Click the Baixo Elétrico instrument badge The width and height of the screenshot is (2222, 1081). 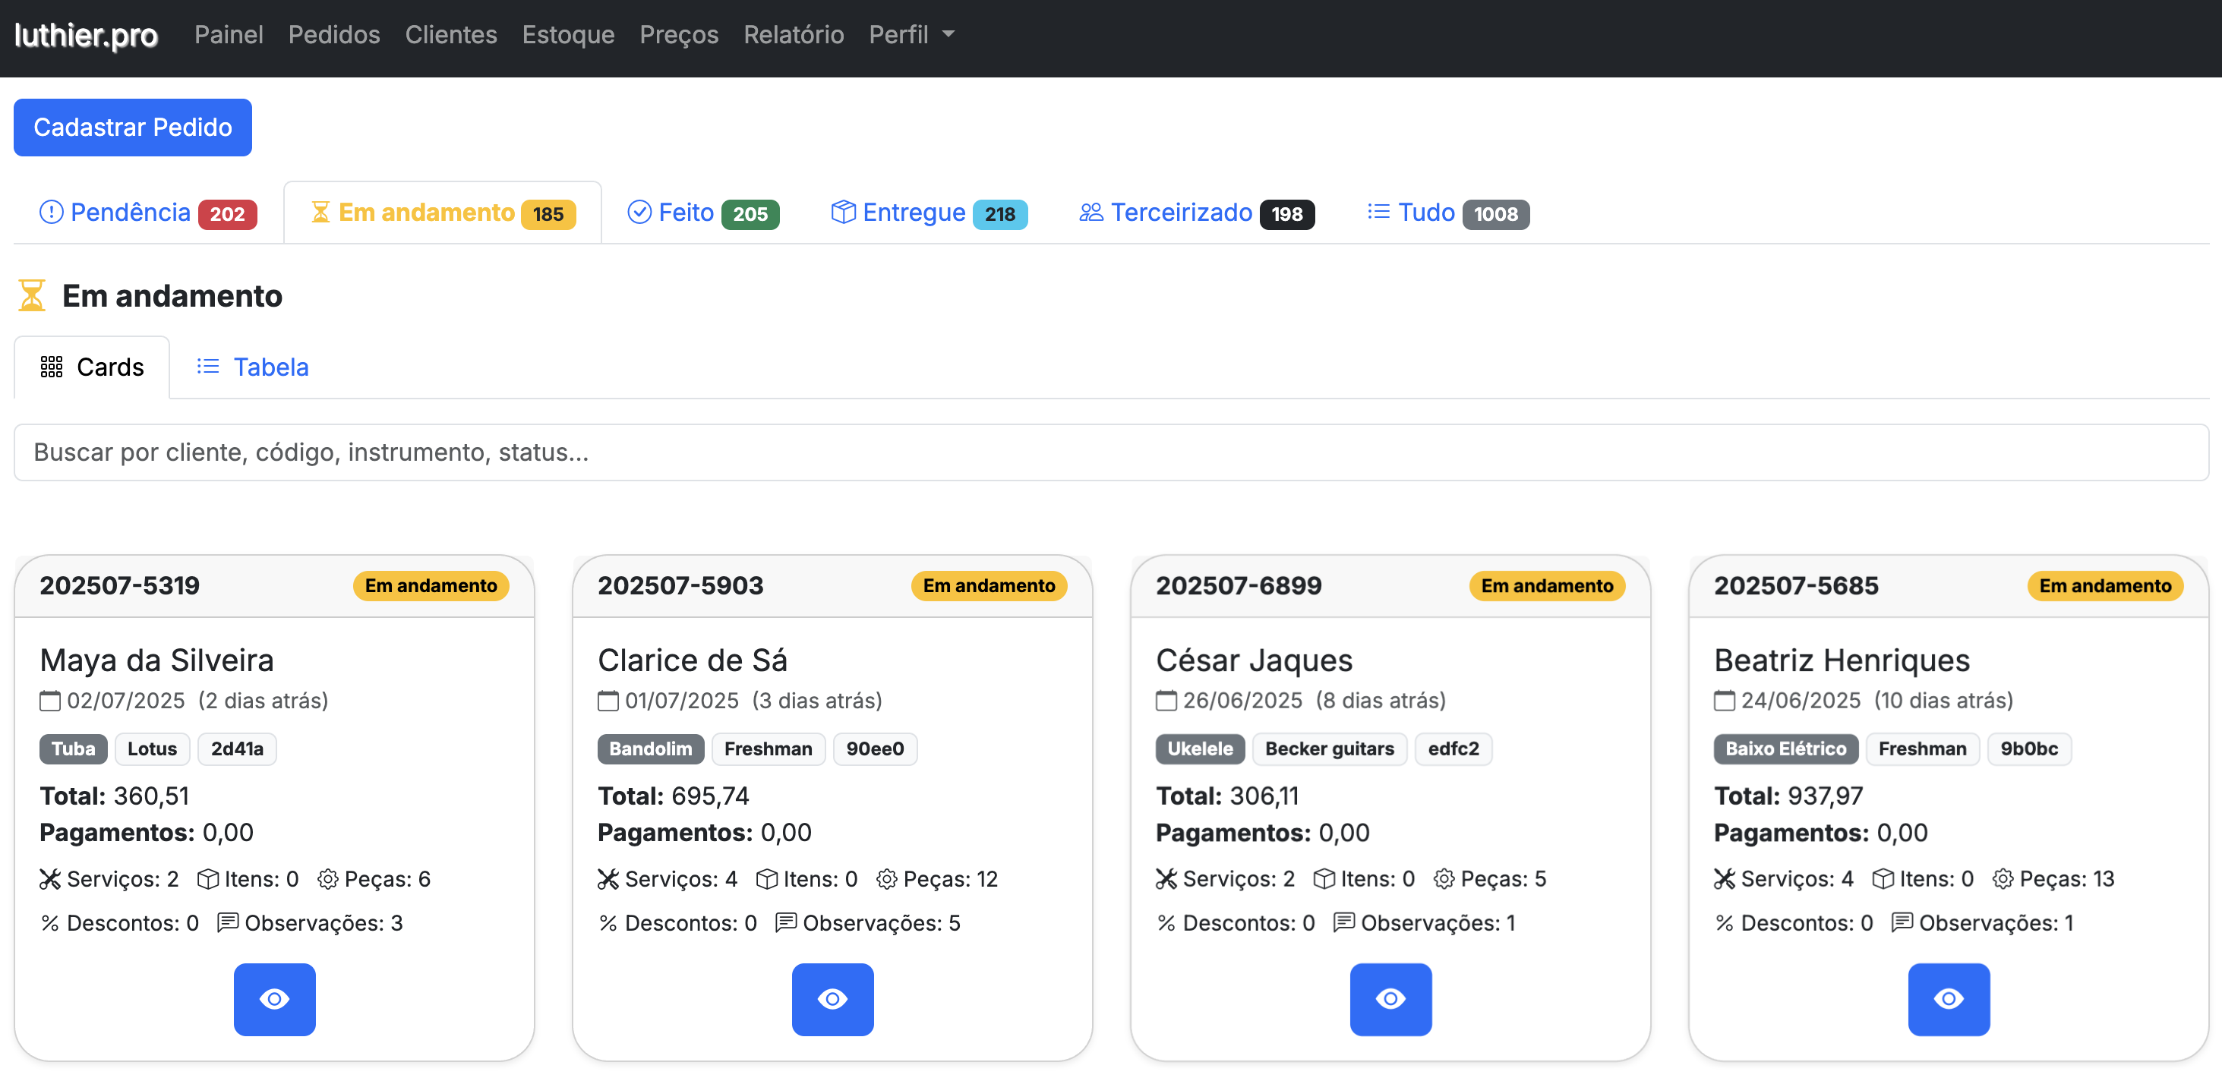tap(1785, 749)
